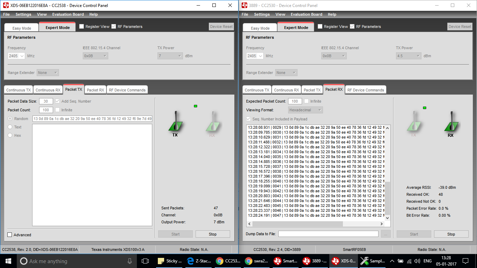Toggle RF Parameters checkbox in CC2538 window

(x=114, y=27)
